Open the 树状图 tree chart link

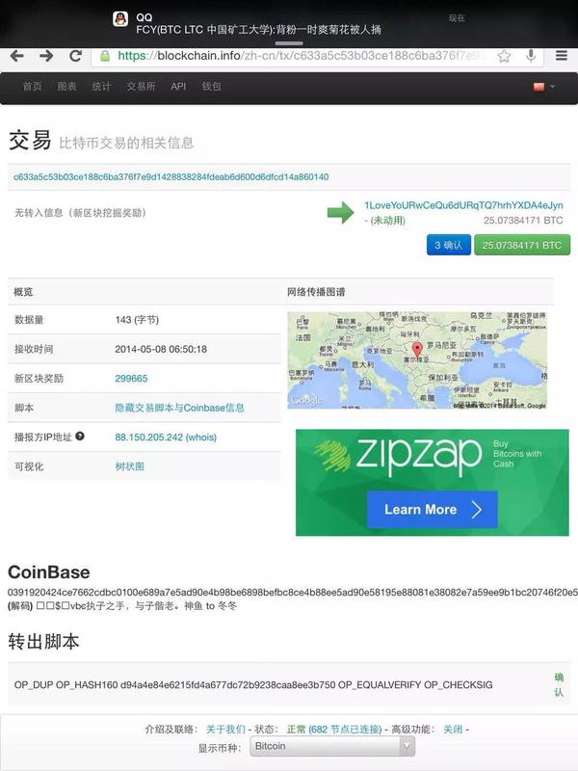pyautogui.click(x=130, y=466)
